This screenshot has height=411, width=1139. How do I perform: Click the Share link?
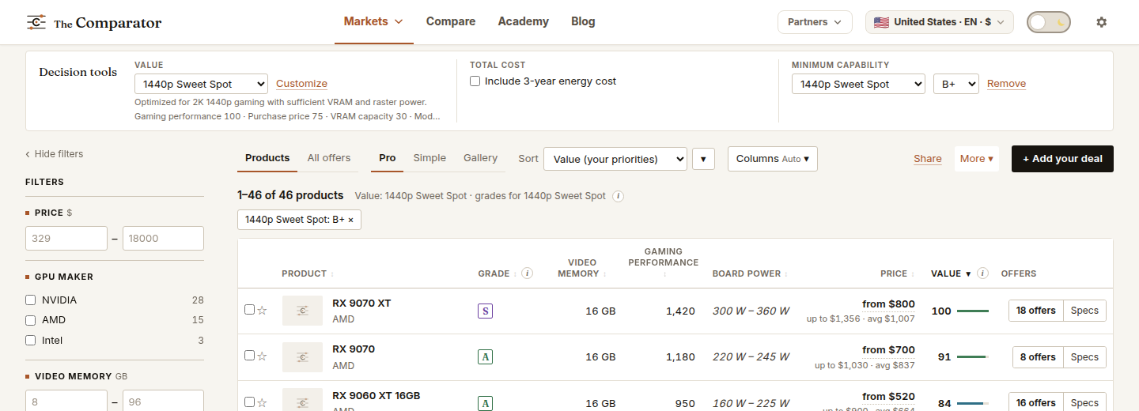point(928,159)
